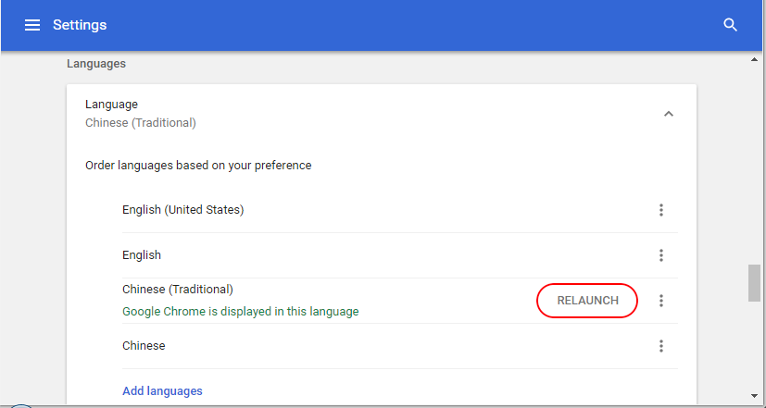Select the Chinese (Traditional) language entry label
The width and height of the screenshot is (766, 408).
[178, 290]
